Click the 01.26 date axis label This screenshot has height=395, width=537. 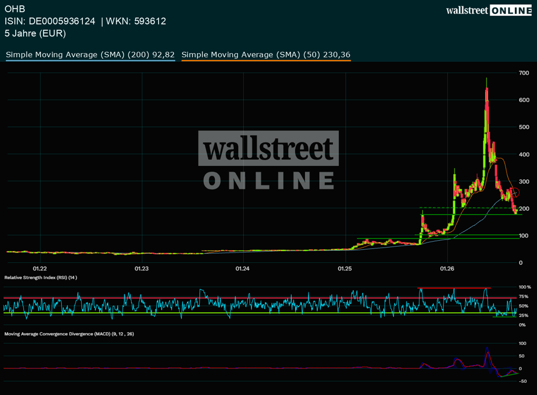point(448,268)
